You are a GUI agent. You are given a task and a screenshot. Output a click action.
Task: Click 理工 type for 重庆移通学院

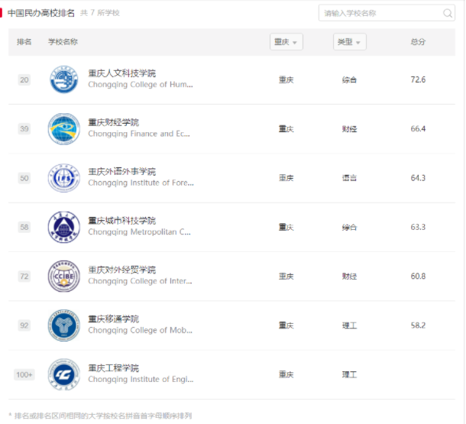349,325
